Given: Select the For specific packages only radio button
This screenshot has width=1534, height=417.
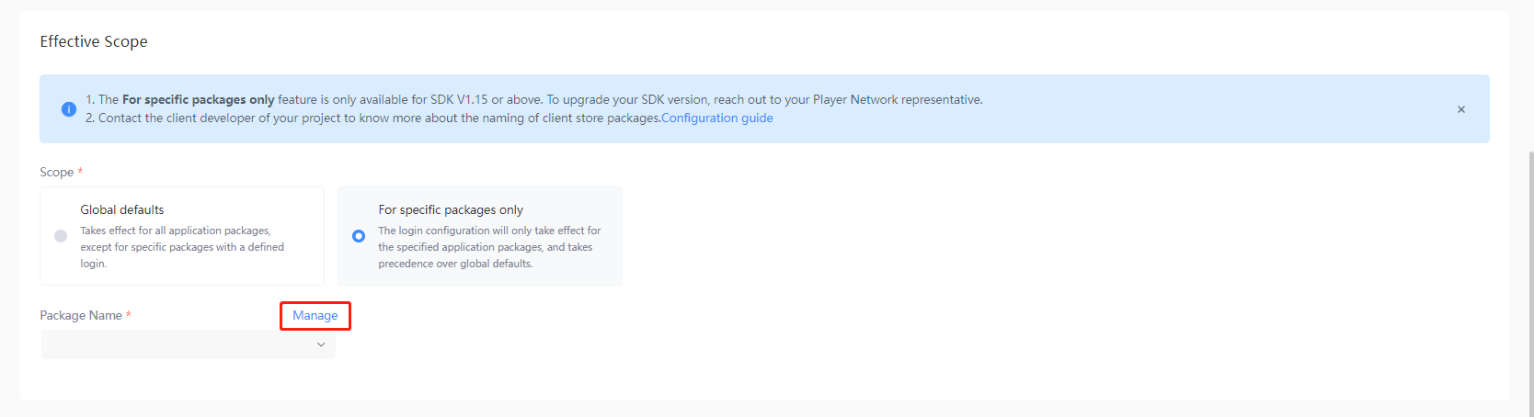Looking at the screenshot, I should point(359,236).
